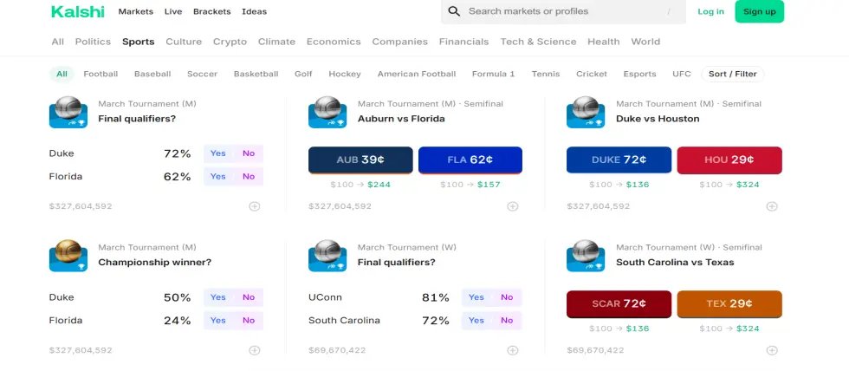Select No for Florida final qualifier

249,177
